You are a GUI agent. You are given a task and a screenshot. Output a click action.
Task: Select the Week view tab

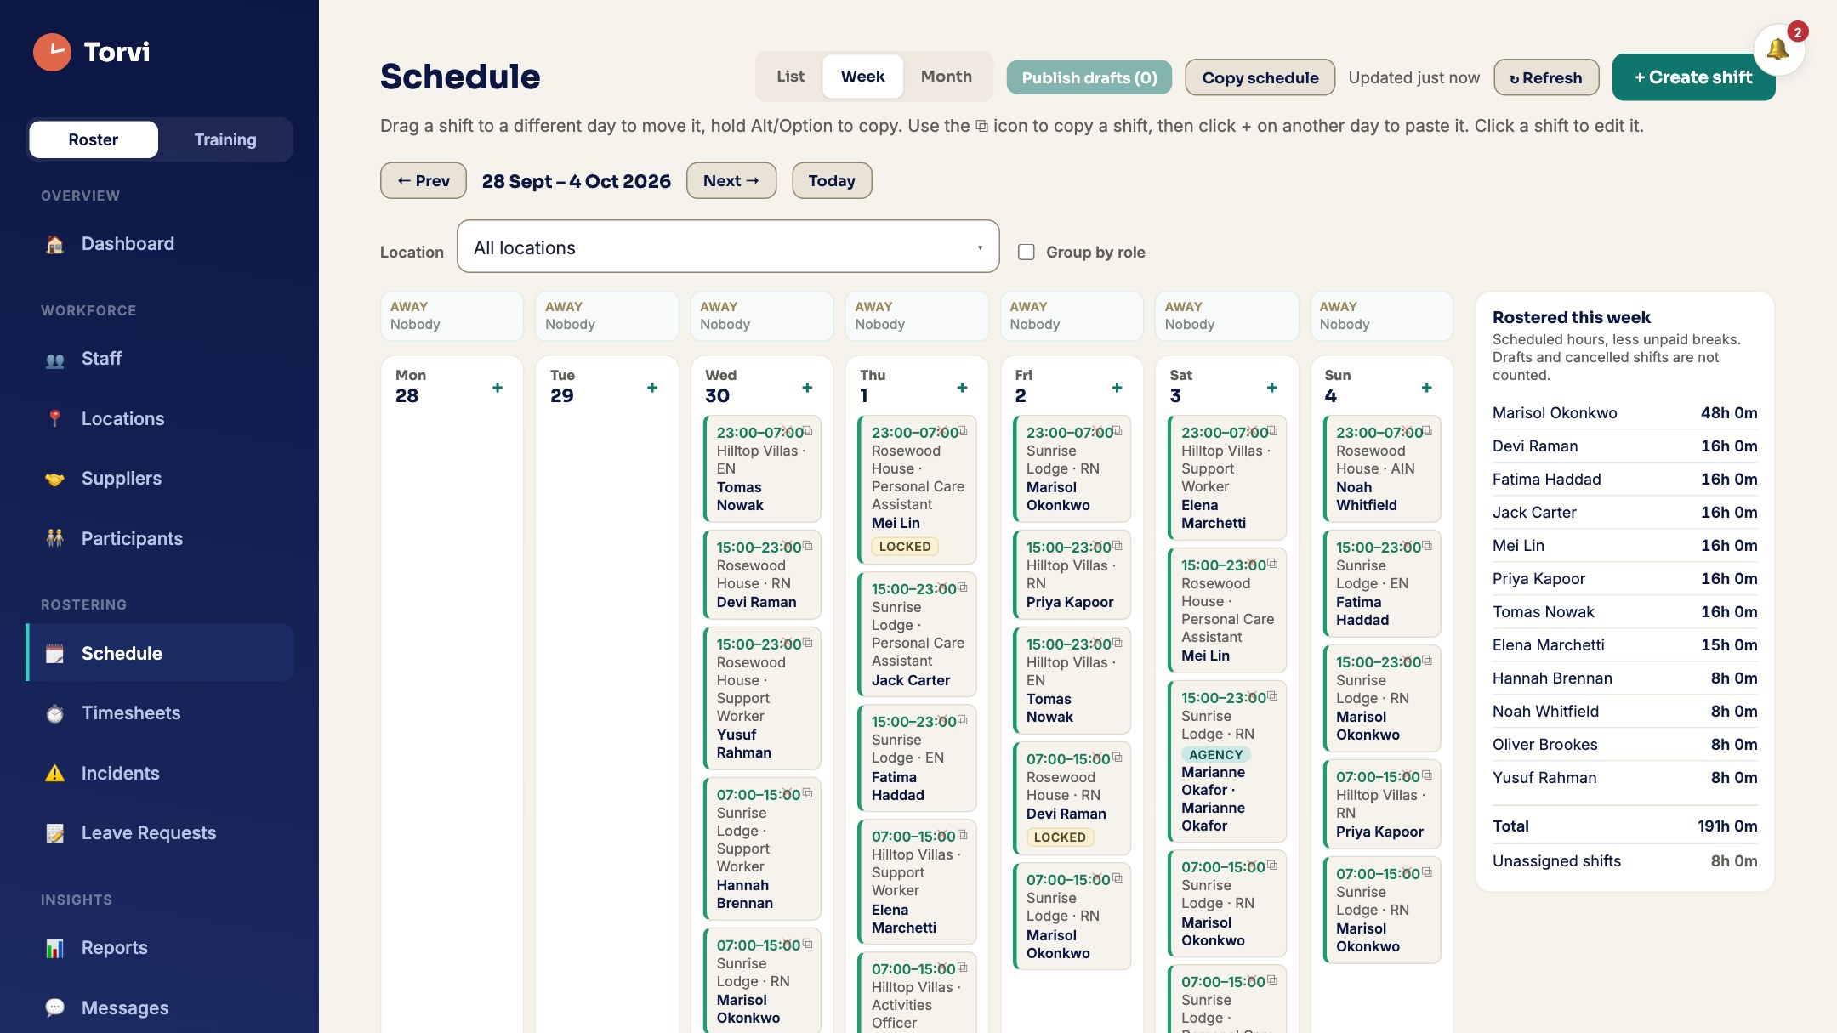point(862,77)
